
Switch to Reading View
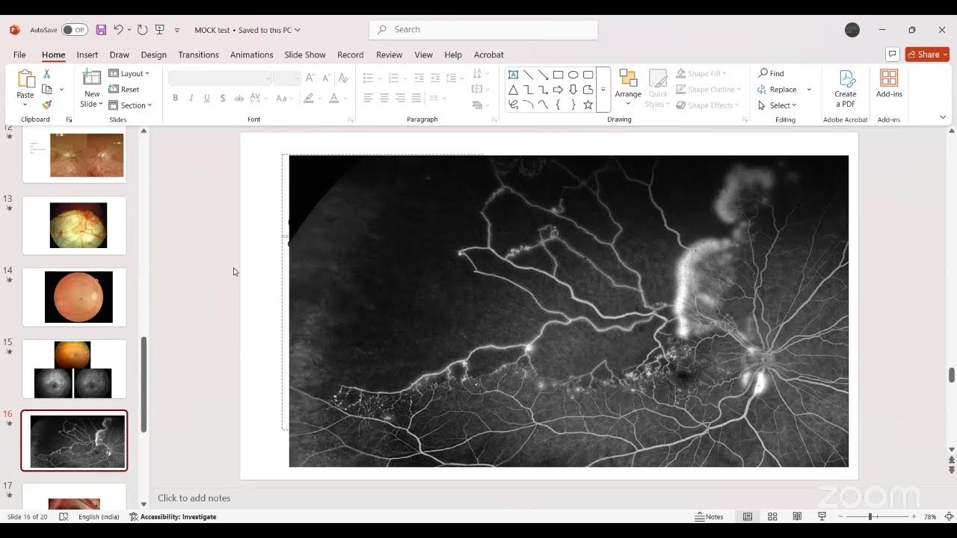point(797,516)
